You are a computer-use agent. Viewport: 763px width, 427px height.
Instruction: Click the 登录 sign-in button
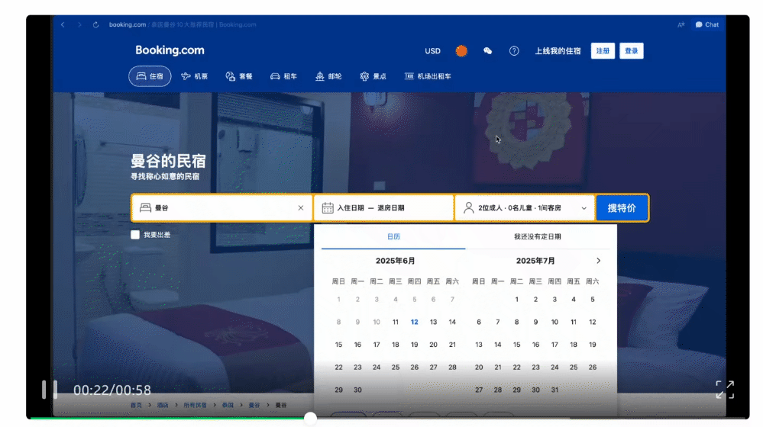click(631, 51)
